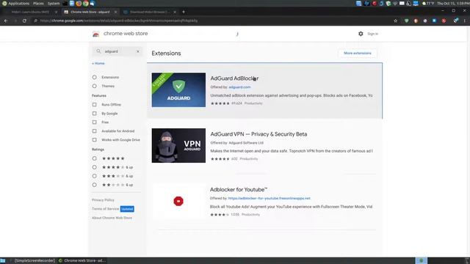Switch to the Download Midori Browser tab
This screenshot has height=264, width=470.
[149, 12]
